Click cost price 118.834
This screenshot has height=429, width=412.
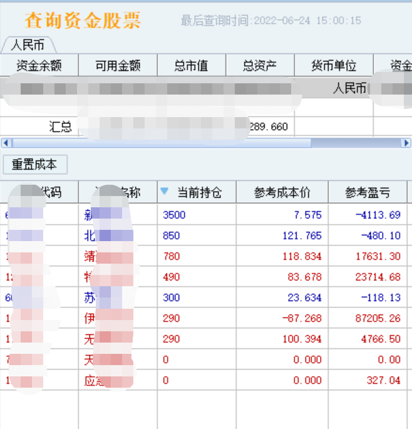[302, 256]
